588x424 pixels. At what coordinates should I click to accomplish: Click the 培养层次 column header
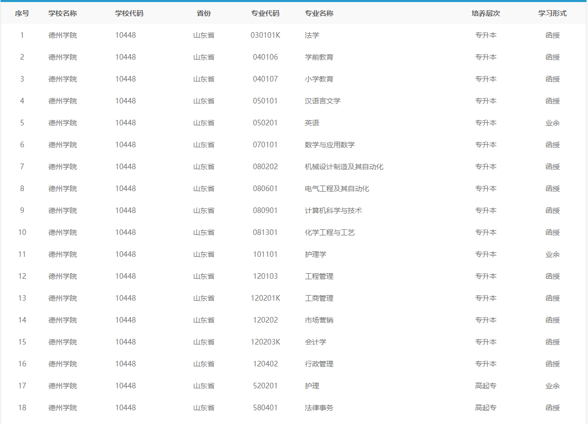(486, 14)
